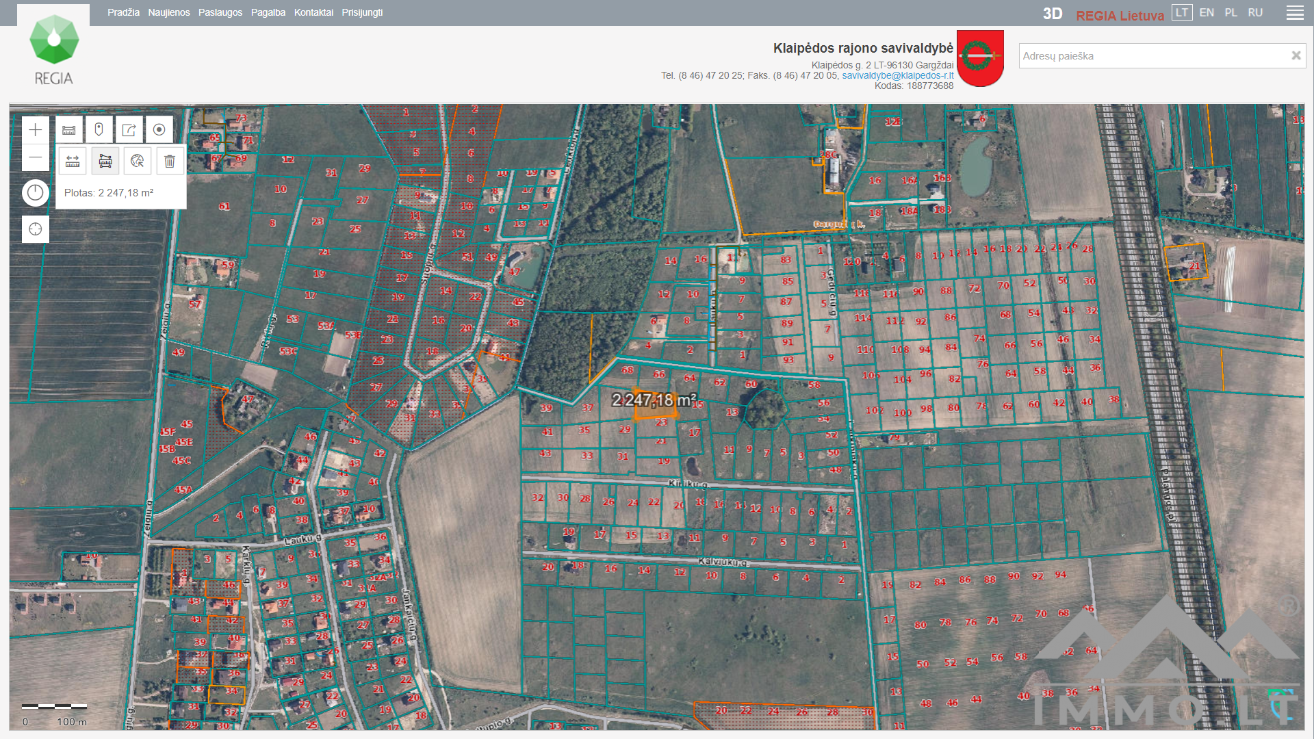Click the Klaipėda district coat of arms
1314x739 pixels.
[x=980, y=58]
